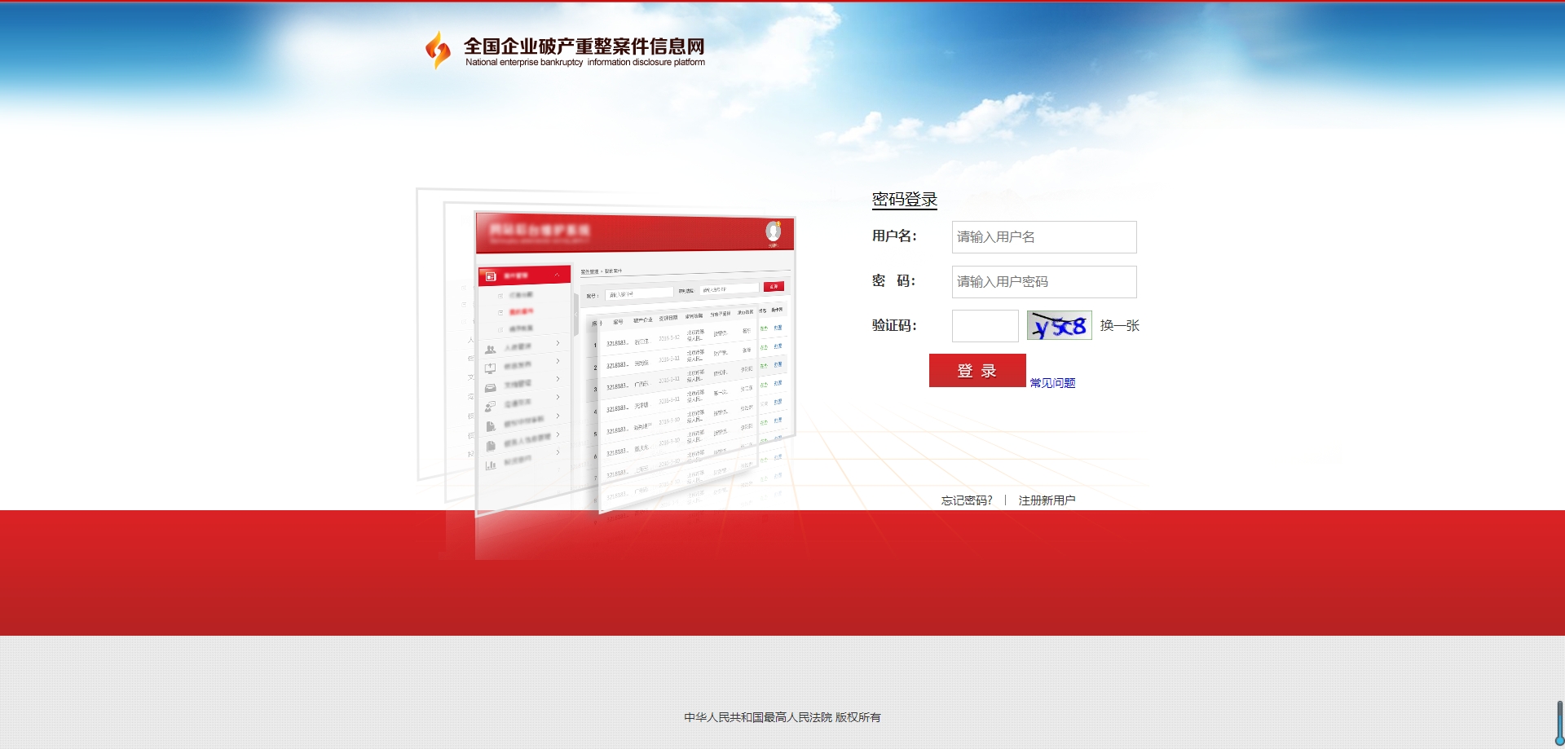The image size is (1565, 749).
Task: Focus the 用户名 input field
Action: (x=1043, y=237)
